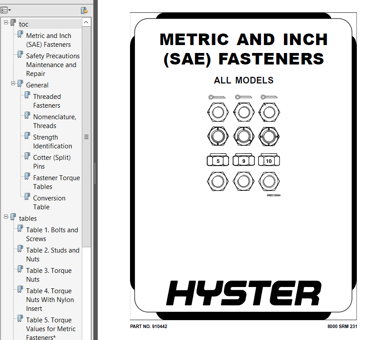This screenshot has height=340, width=371.
Task: Open Metric and Inch (SAE) Fasteners bookmark
Action: point(49,40)
